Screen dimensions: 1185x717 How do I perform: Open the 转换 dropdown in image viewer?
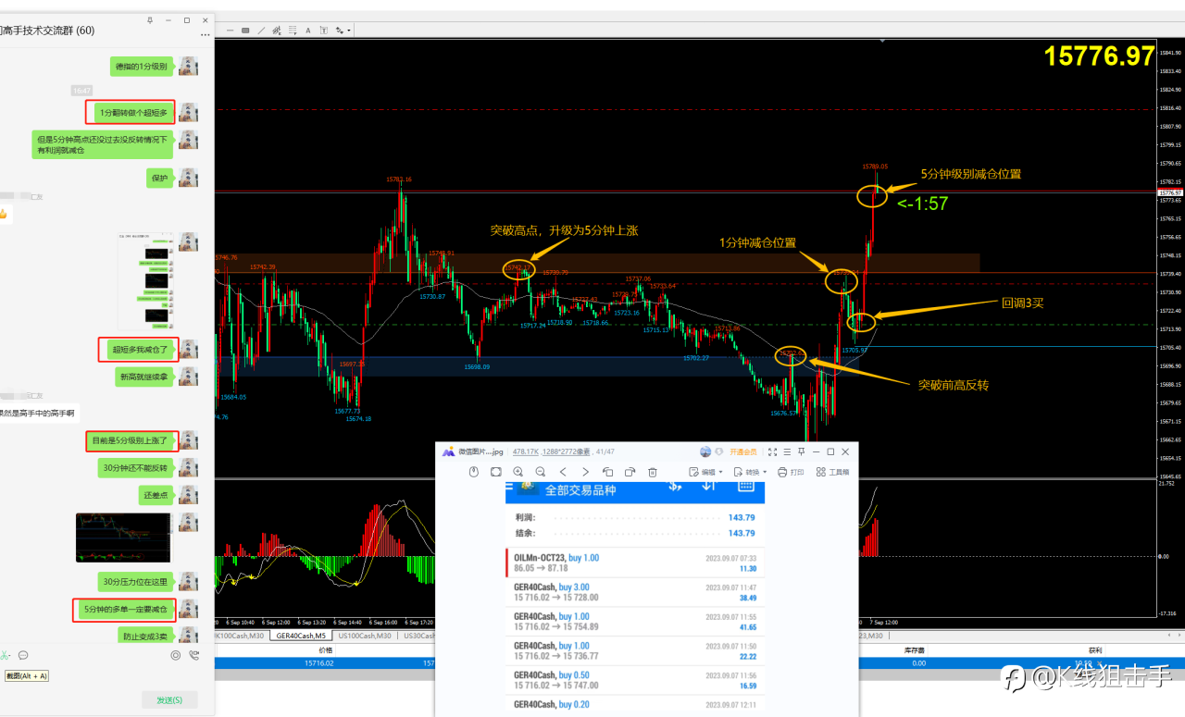click(x=750, y=472)
